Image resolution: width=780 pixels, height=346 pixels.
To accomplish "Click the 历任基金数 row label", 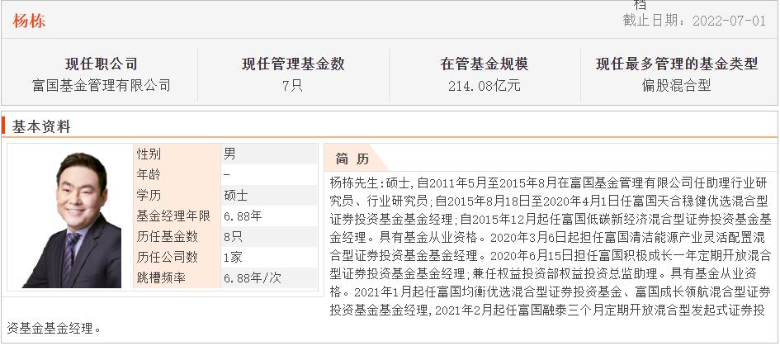I will pos(167,236).
